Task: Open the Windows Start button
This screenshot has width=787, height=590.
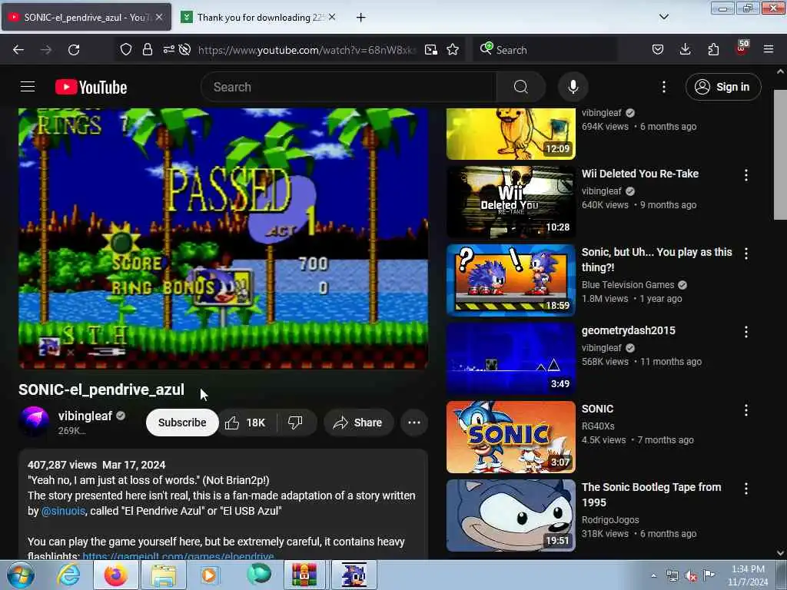Action: [x=21, y=575]
